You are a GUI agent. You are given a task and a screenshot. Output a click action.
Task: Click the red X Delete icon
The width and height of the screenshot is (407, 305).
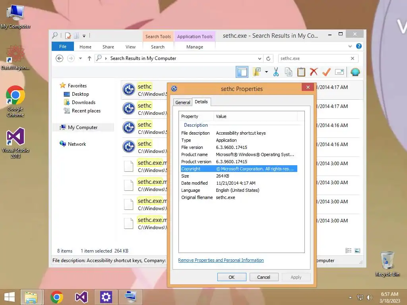pyautogui.click(x=314, y=71)
